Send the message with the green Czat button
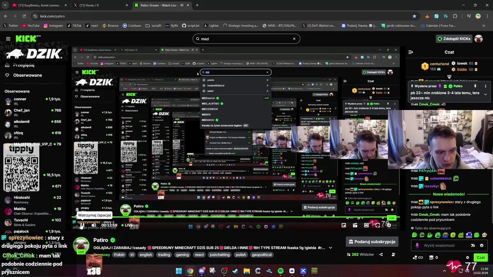 (x=481, y=257)
